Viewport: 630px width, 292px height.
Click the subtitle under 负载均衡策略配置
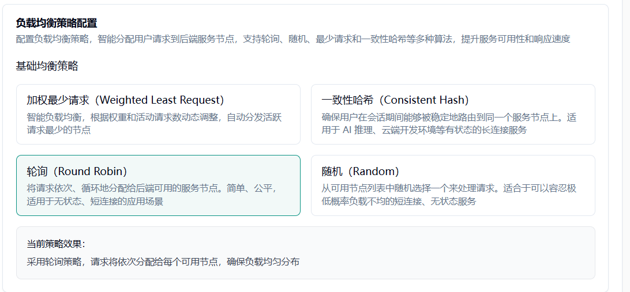pyautogui.click(x=293, y=39)
